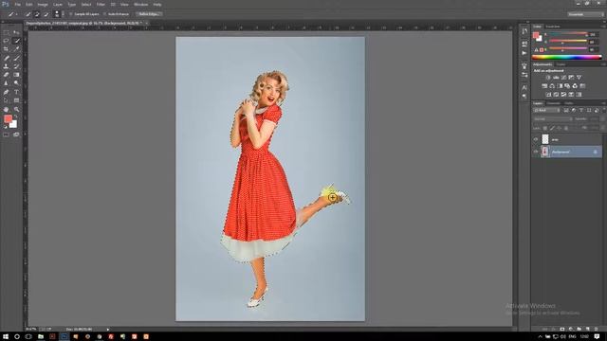Viewport: 607px width, 341px height.
Task: Select the Quick Selection tool
Action: [16, 41]
